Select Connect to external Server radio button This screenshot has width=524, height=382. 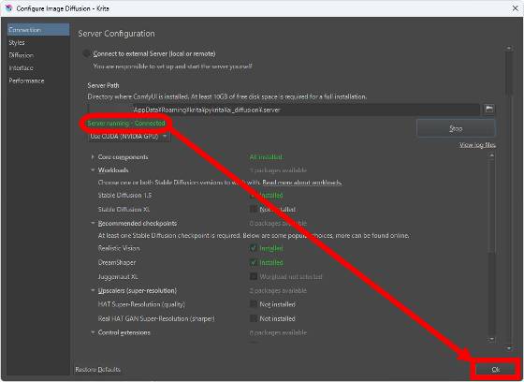(x=86, y=53)
